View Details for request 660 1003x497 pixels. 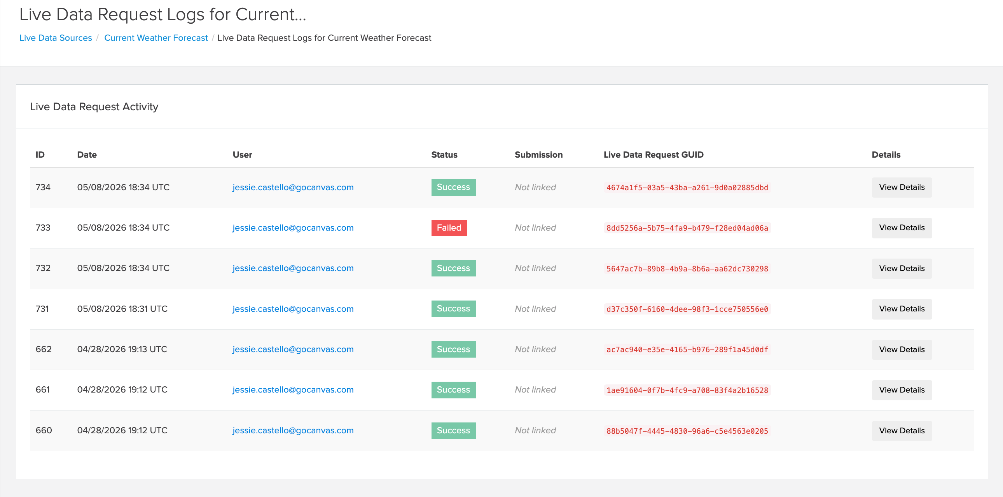(x=902, y=431)
